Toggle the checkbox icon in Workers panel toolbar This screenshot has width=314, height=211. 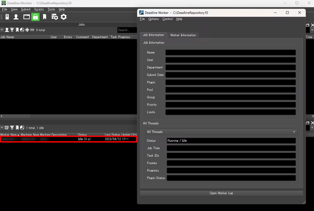coord(7,128)
